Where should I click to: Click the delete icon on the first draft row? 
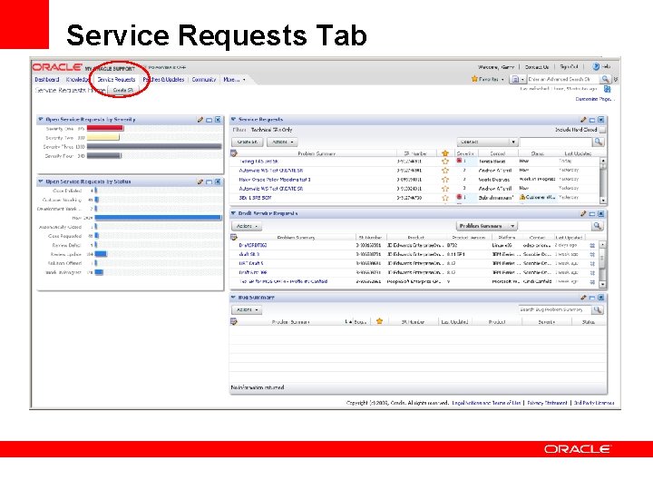click(592, 245)
